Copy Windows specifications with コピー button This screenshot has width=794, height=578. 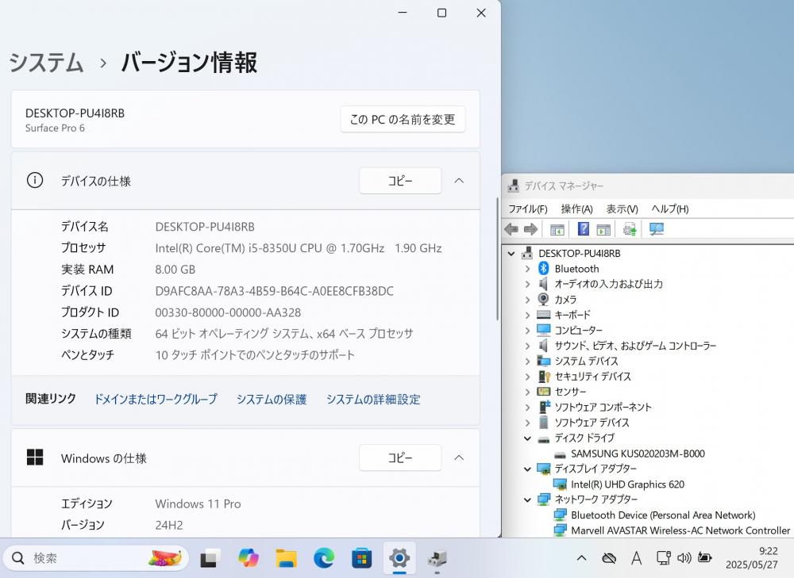(x=400, y=457)
